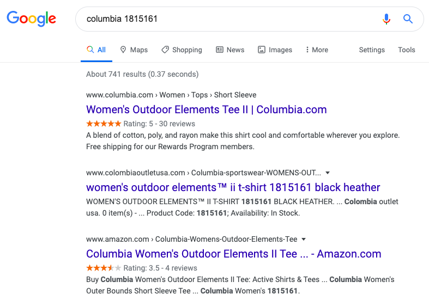Viewport: 429px width, 300px height.
Task: Click the www.columbia.com breadcrumb URL
Action: coord(119,95)
